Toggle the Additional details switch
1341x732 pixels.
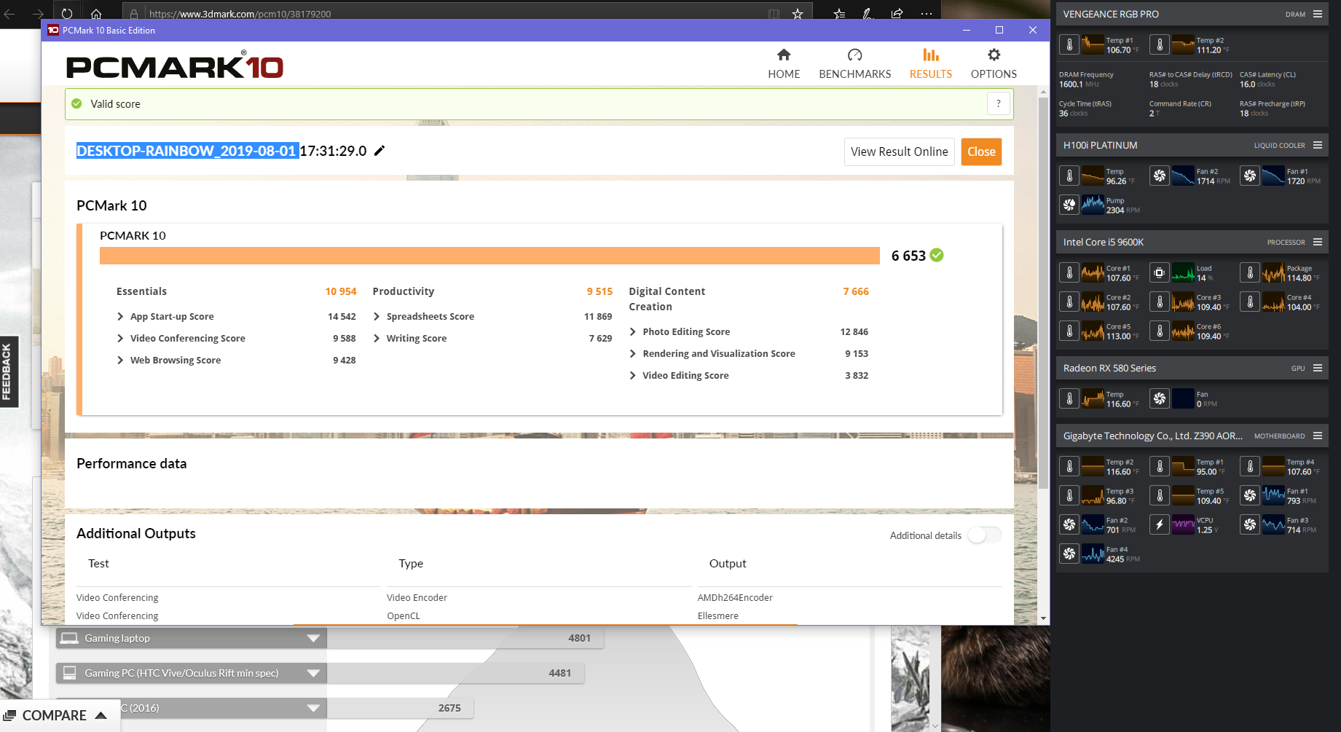point(984,535)
